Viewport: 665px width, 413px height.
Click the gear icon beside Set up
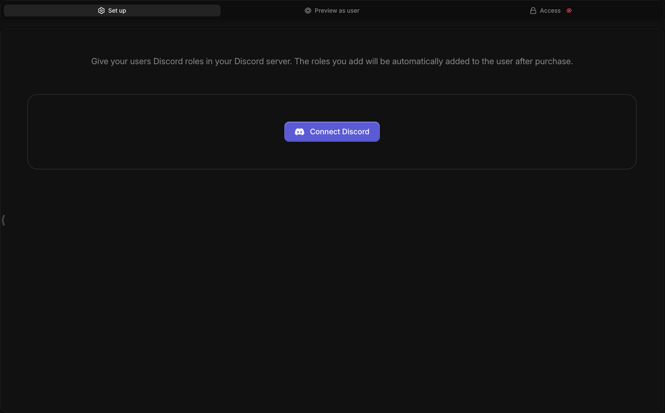tap(101, 11)
